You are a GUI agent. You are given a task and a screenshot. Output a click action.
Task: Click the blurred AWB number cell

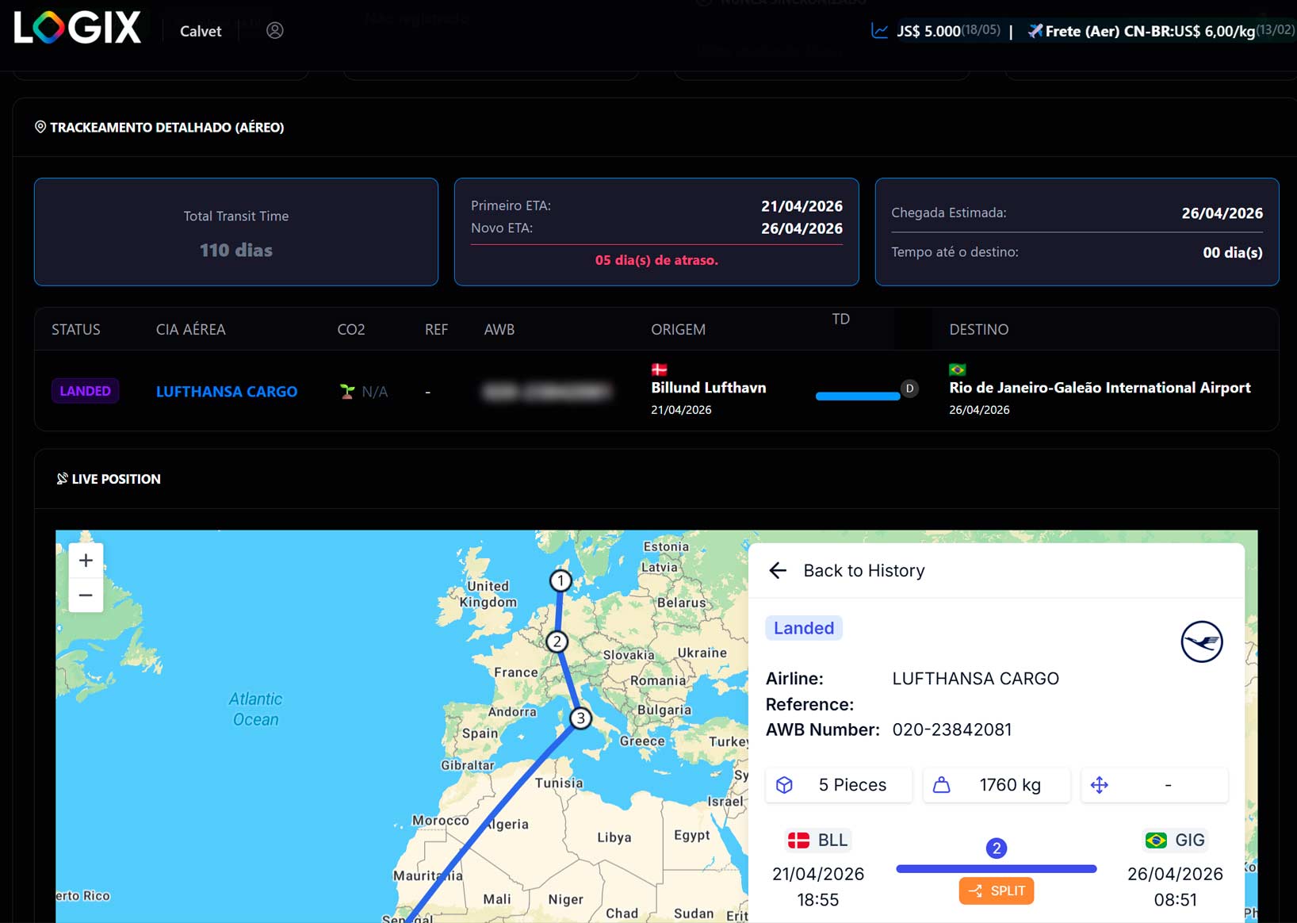(547, 391)
